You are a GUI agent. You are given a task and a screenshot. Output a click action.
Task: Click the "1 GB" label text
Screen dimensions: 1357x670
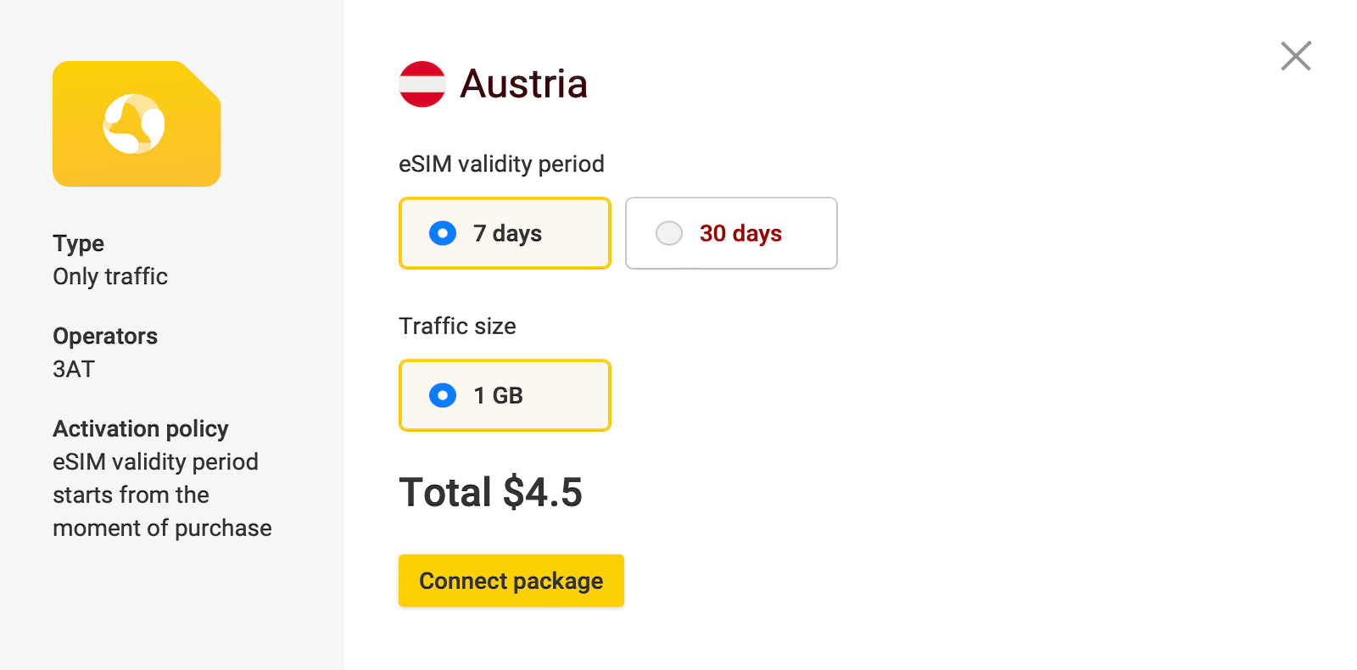(x=498, y=395)
